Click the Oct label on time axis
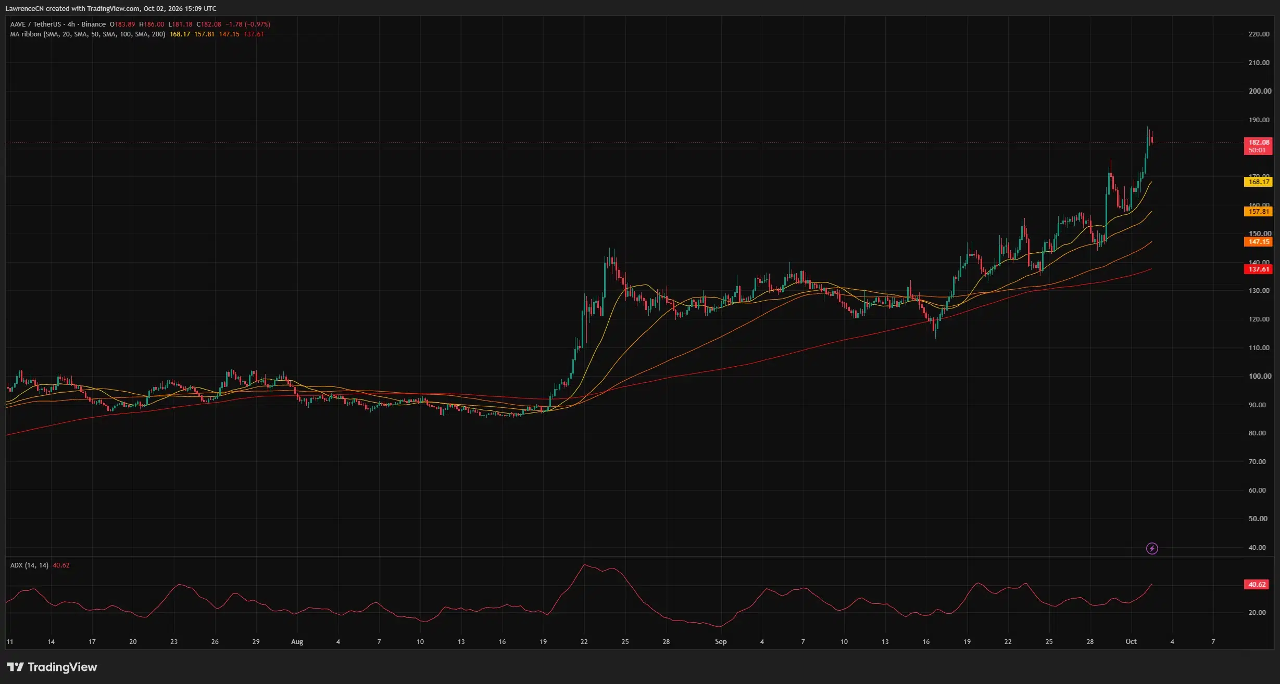Screen dimensions: 1280x684 click(1131, 642)
